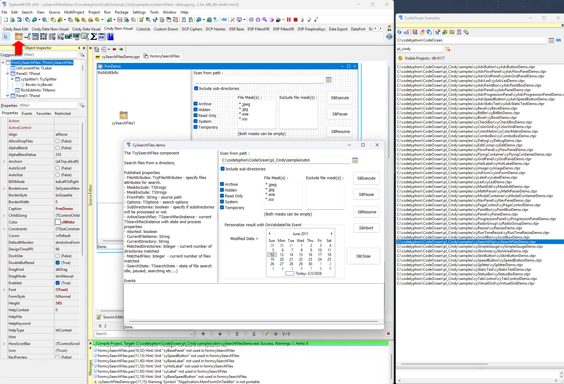The height and width of the screenshot is (384, 564).
Task: Open the MultiProject menu
Action: point(74,12)
